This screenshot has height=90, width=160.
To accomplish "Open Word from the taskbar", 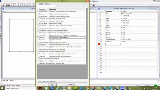I will click(x=63, y=88).
